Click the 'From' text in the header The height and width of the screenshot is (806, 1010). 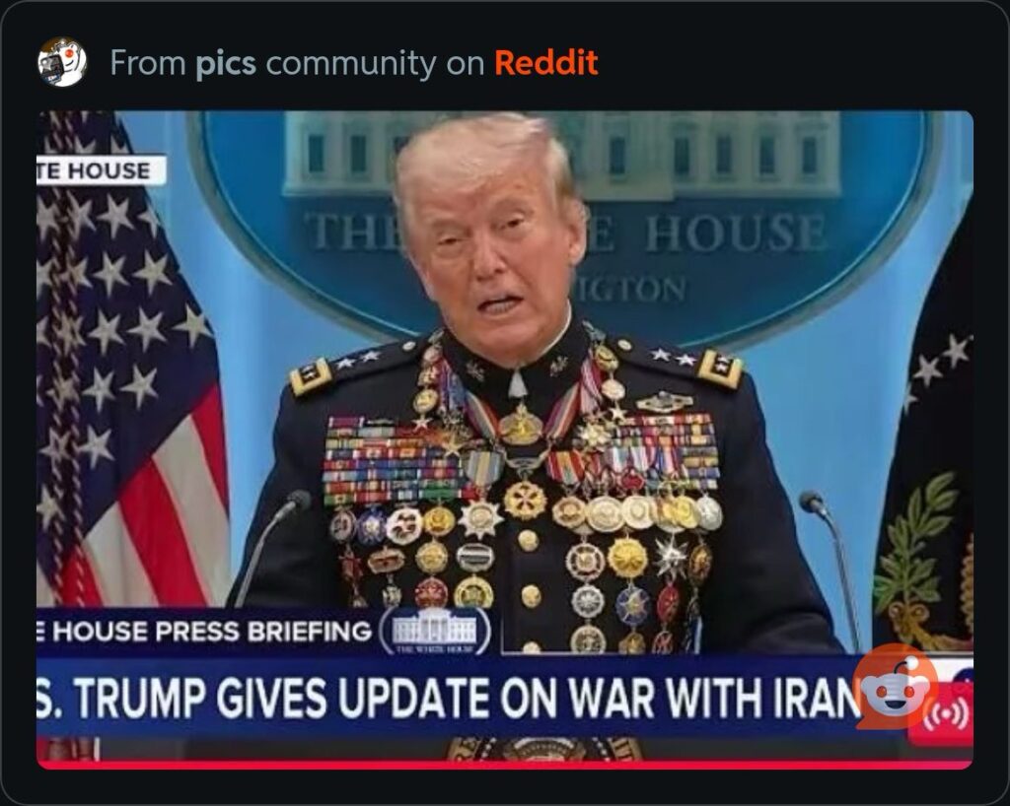pos(148,63)
